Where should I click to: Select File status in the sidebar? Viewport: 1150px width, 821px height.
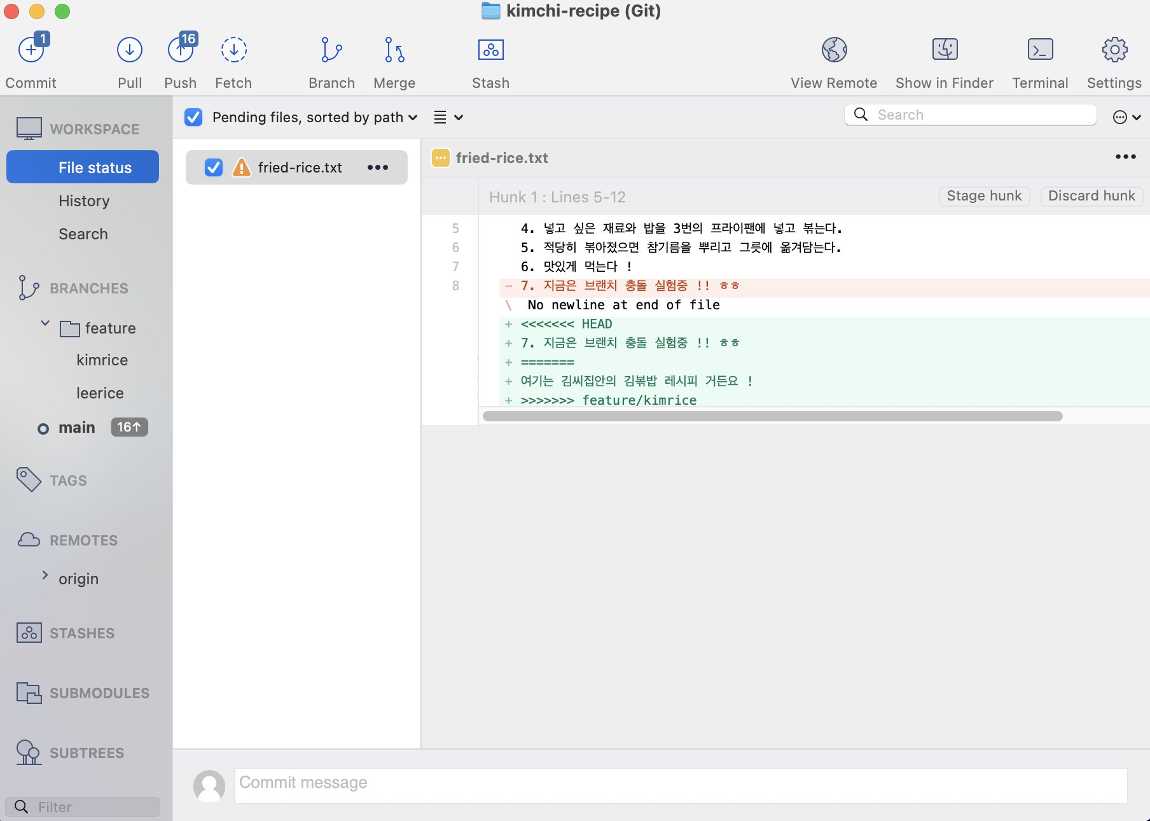pyautogui.click(x=83, y=167)
